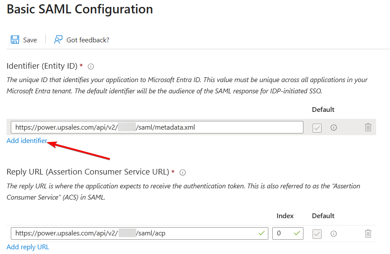Show info tooltip for Reply URL heading
Screen dimensions: 390x254
[x=183, y=172]
